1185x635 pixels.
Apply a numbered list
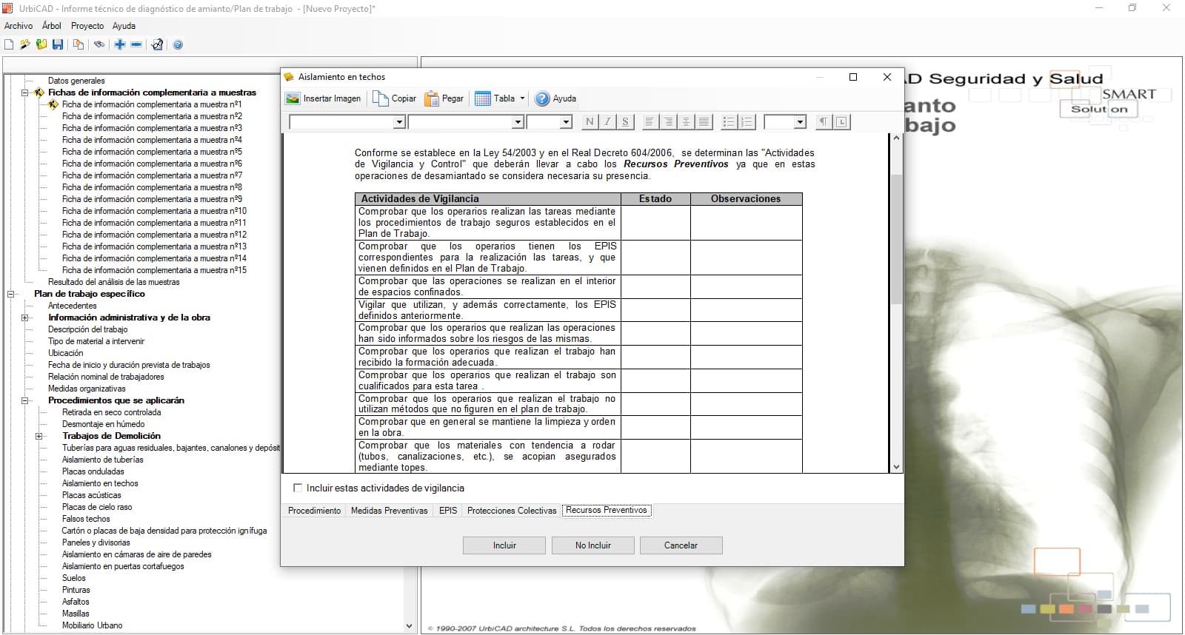[x=747, y=122]
